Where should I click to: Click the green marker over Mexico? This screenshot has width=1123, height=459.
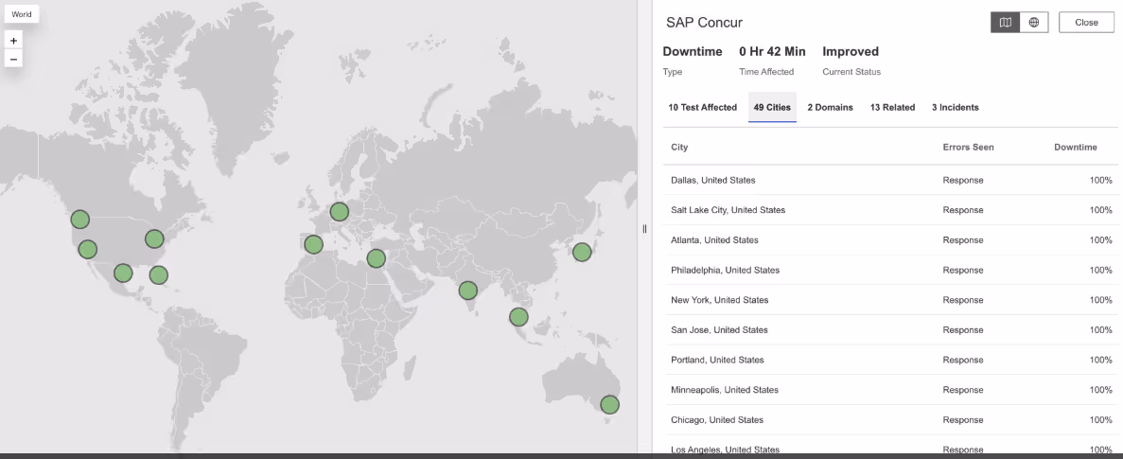point(123,273)
